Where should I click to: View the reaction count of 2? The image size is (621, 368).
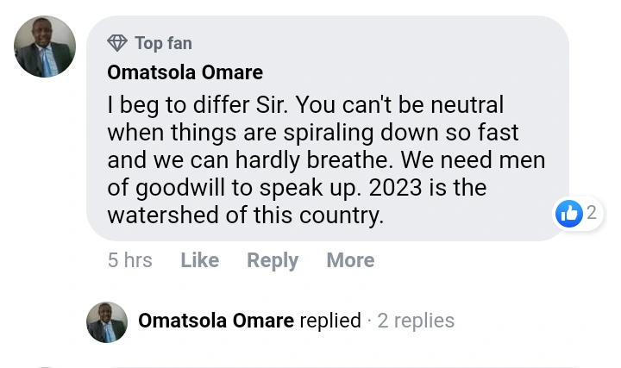(592, 213)
